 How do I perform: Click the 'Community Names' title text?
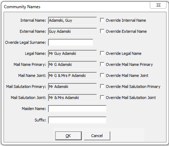coord(22,7)
